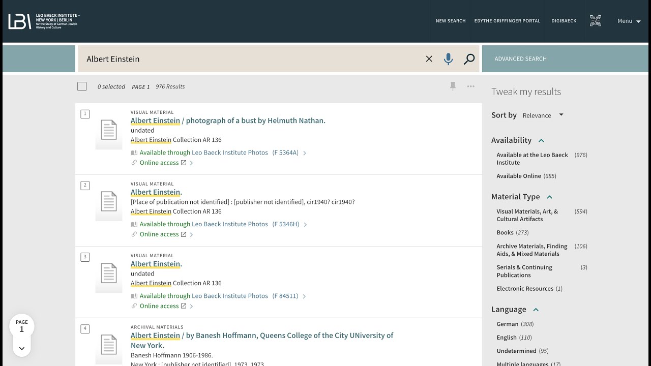Viewport: 651px width, 366px height.
Task: Select result number 1 checkbox
Action: (x=85, y=114)
